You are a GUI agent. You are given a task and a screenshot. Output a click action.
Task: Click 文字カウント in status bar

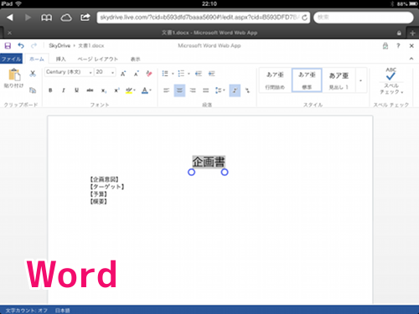[27, 310]
